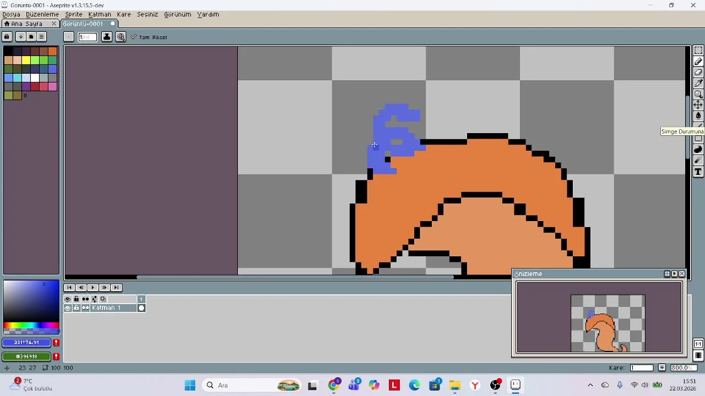This screenshot has width=705, height=396.
Task: Open the Sprite menu
Action: click(74, 14)
